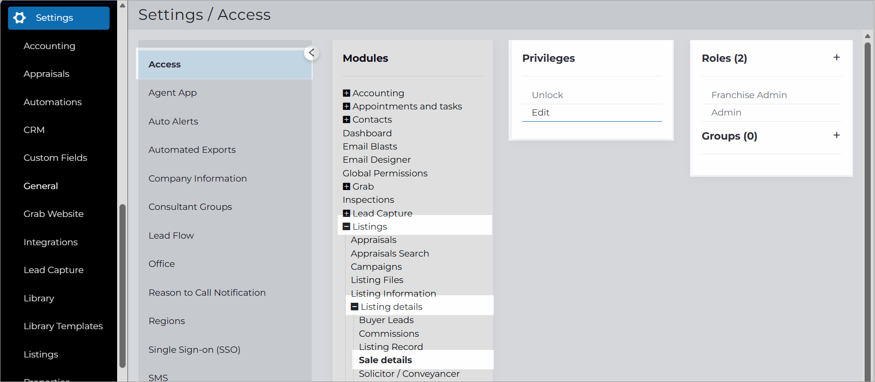The image size is (875, 382).
Task: Select the Dashboard module
Action: coord(367,133)
